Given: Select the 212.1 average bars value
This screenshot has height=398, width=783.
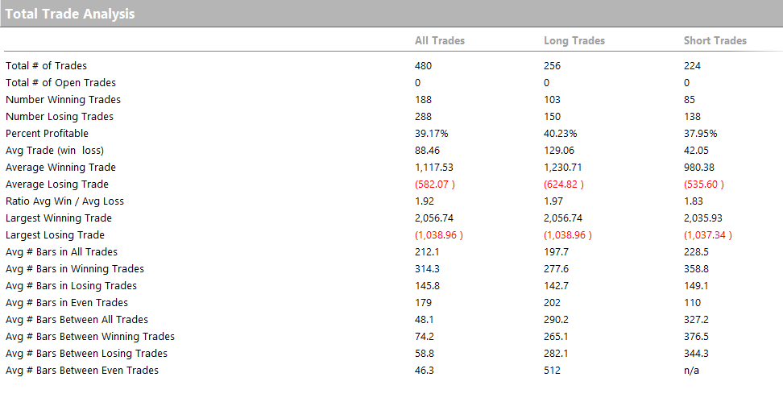Looking at the screenshot, I should (x=427, y=253).
